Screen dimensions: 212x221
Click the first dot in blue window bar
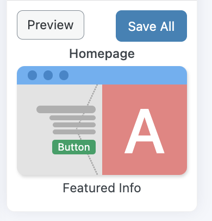pos(33,75)
